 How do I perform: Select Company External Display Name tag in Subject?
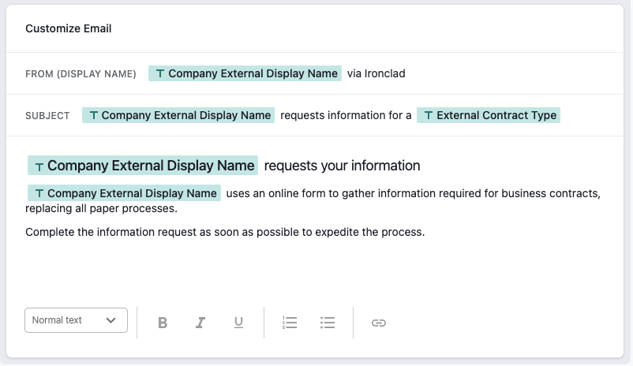178,115
